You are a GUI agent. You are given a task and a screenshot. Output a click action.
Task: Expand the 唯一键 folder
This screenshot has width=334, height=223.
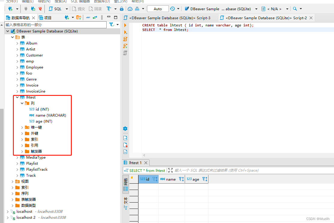coord(22,127)
